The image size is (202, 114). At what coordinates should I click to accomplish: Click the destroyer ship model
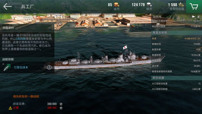104,59
